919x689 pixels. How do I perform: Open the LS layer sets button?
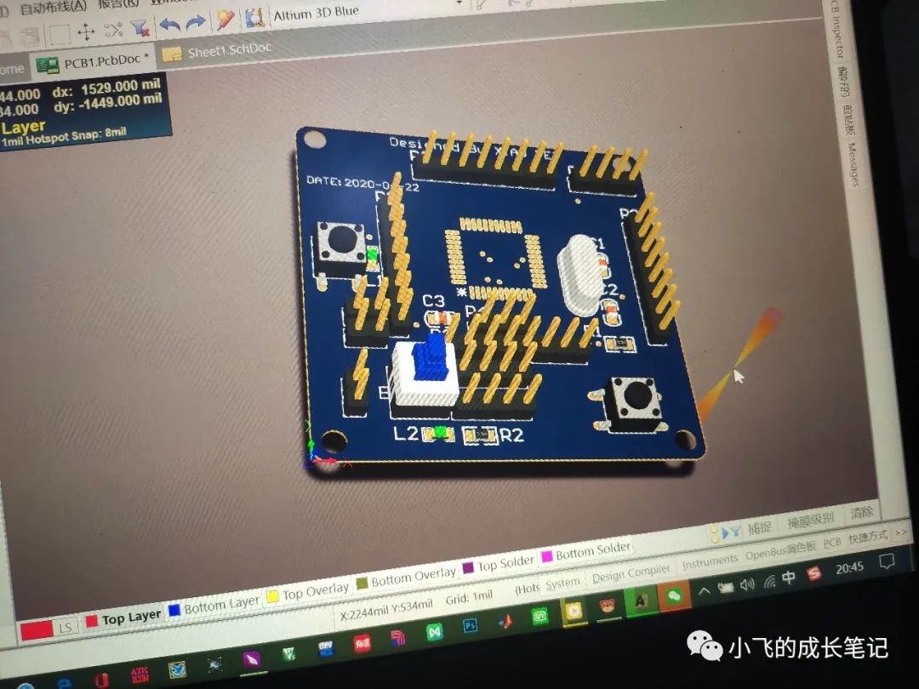point(65,628)
